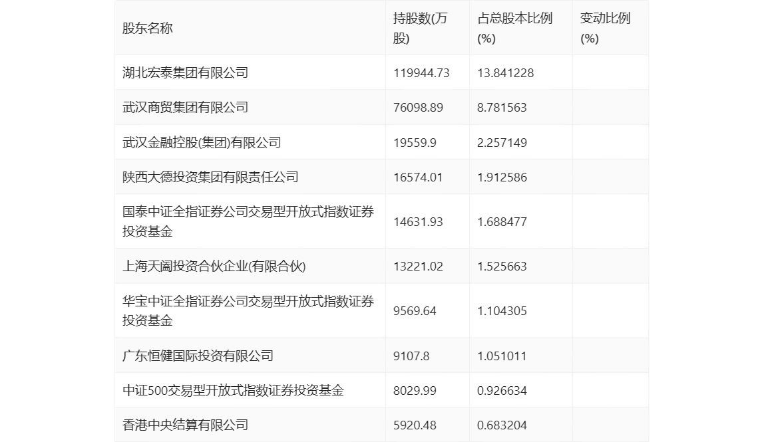Select shareholder 陕西大德投资集团有限责任公司
This screenshot has width=764, height=442.
(x=210, y=177)
